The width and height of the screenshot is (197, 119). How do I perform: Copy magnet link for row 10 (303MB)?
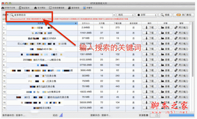(181, 76)
